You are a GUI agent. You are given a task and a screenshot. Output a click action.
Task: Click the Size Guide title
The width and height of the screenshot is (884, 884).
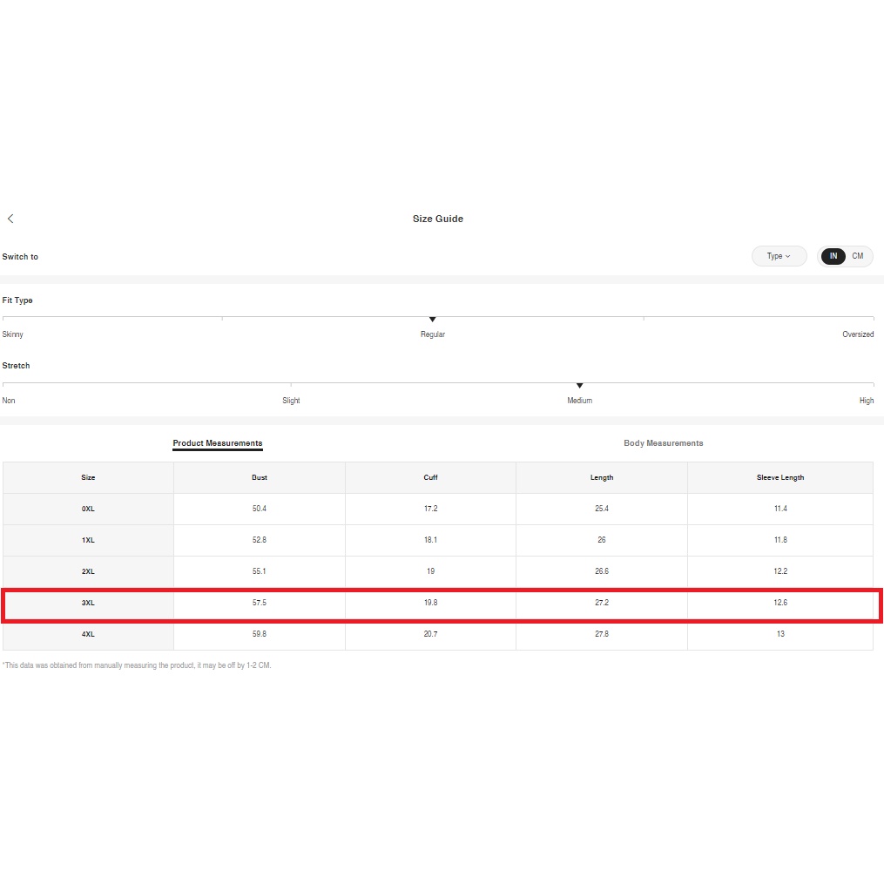coord(437,219)
